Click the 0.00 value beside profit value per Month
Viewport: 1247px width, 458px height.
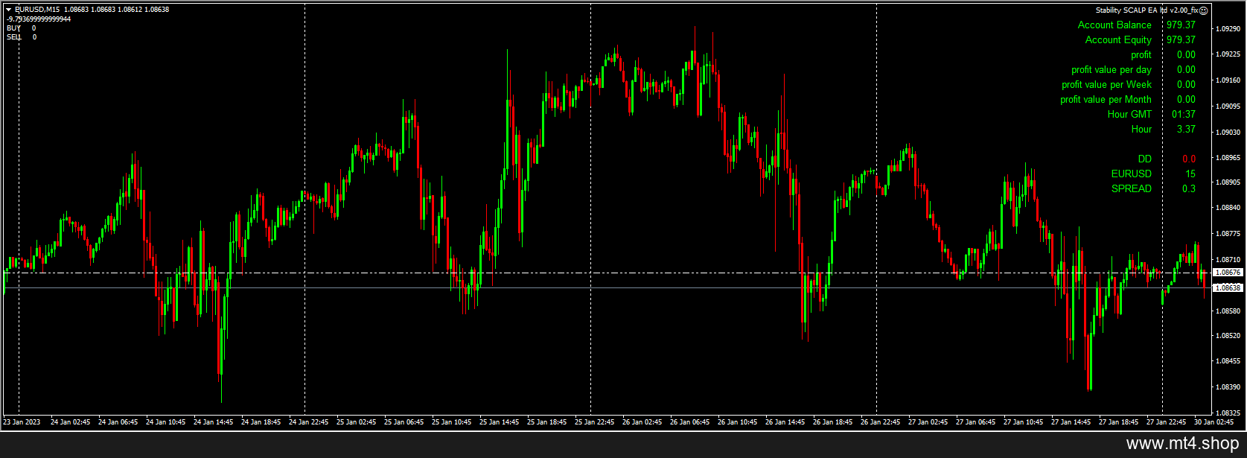1186,99
